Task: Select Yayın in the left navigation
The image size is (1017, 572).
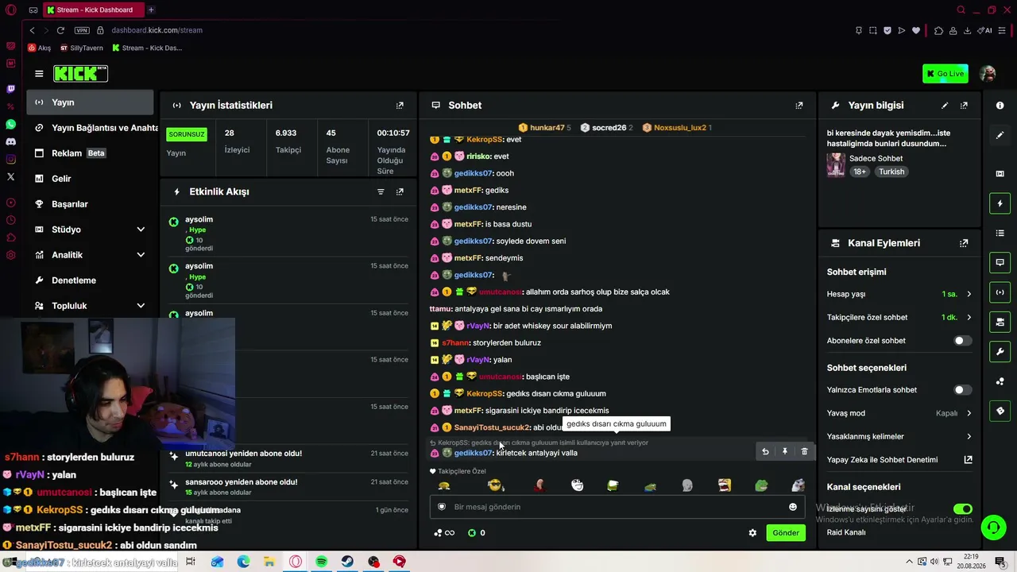Action: pos(90,102)
